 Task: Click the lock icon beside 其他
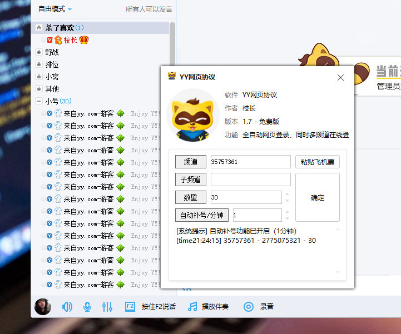[39, 89]
